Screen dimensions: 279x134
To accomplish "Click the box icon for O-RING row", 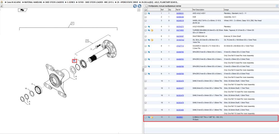I will pos(152,118).
